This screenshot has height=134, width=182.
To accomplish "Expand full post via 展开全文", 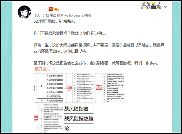I will click(x=42, y=69).
